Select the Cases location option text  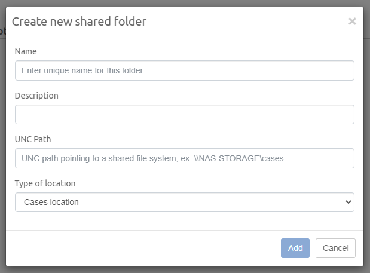click(x=51, y=202)
